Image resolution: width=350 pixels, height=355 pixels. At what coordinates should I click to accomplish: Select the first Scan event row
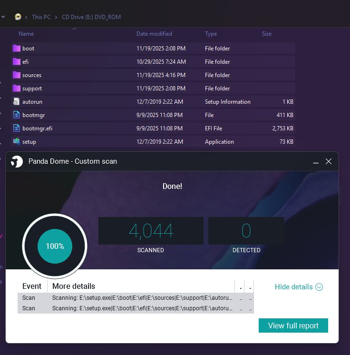click(136, 298)
